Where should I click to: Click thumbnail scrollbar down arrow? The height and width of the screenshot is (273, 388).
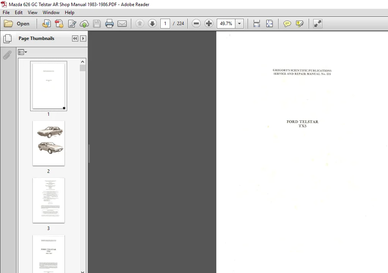(83, 271)
